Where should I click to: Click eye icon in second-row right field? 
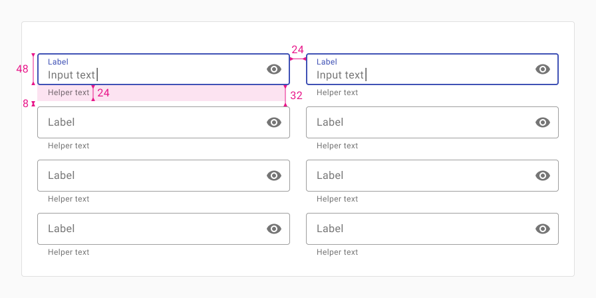[x=542, y=122]
